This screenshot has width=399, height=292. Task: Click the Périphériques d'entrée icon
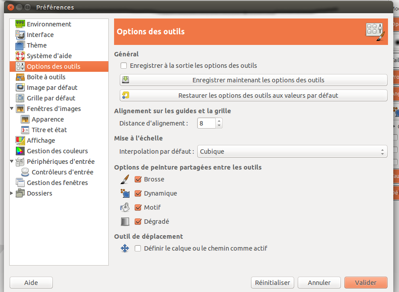tap(20, 162)
